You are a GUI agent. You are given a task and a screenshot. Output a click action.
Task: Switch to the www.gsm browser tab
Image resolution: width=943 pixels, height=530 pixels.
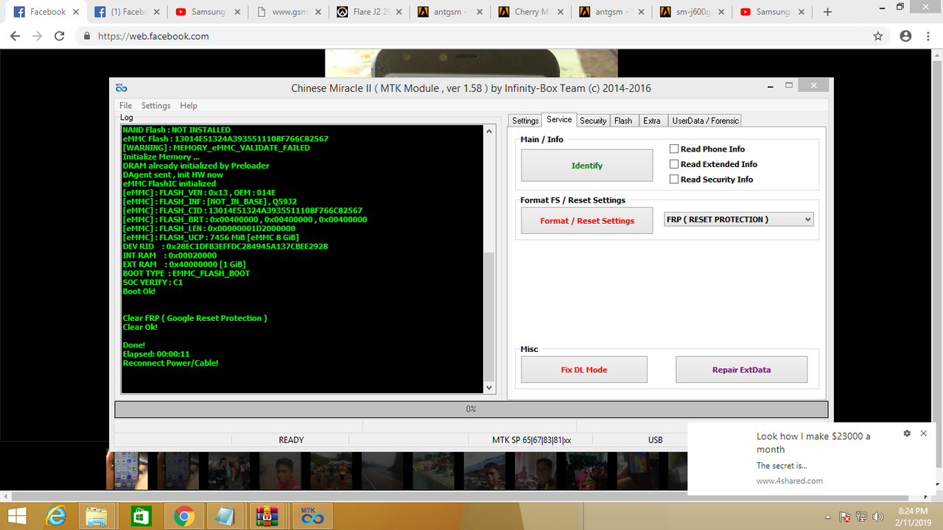289,12
